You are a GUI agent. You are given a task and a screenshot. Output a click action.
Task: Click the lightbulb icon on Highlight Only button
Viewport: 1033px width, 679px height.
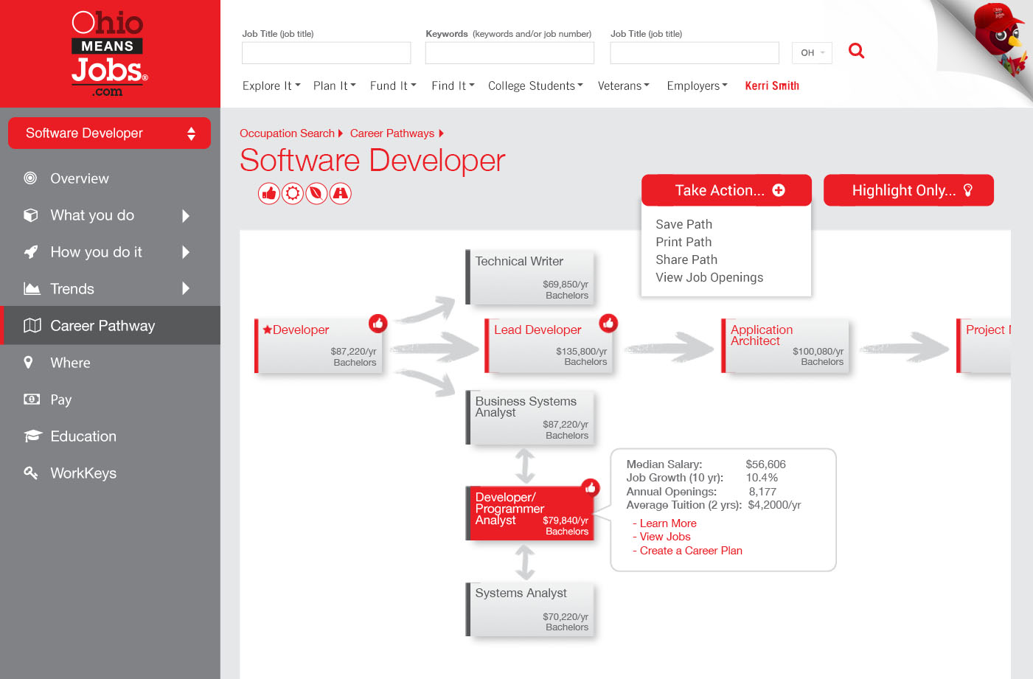968,190
